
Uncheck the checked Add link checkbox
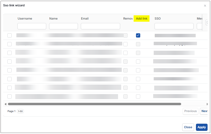pyautogui.click(x=138, y=35)
